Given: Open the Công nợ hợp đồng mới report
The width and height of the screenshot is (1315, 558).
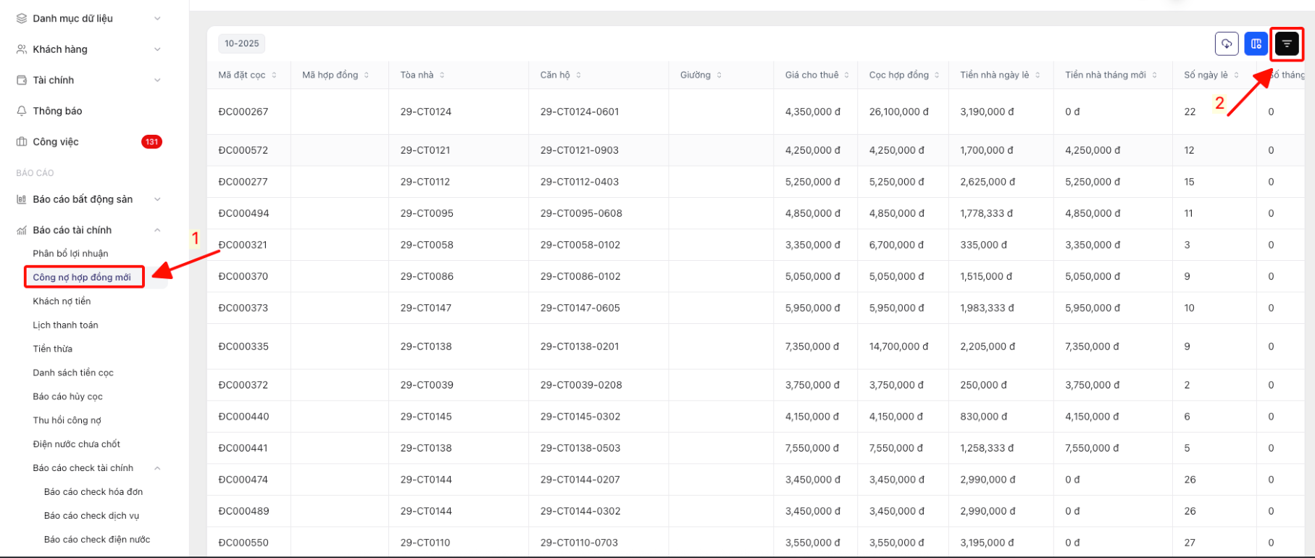Looking at the screenshot, I should [82, 278].
